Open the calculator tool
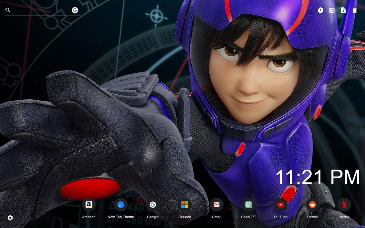Viewport: 365px width, 228px height. (x=332, y=10)
